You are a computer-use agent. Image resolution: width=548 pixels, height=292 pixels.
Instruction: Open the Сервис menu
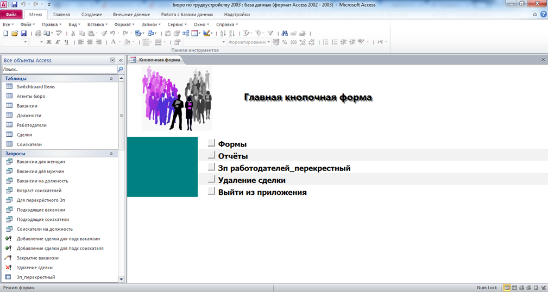coord(177,24)
